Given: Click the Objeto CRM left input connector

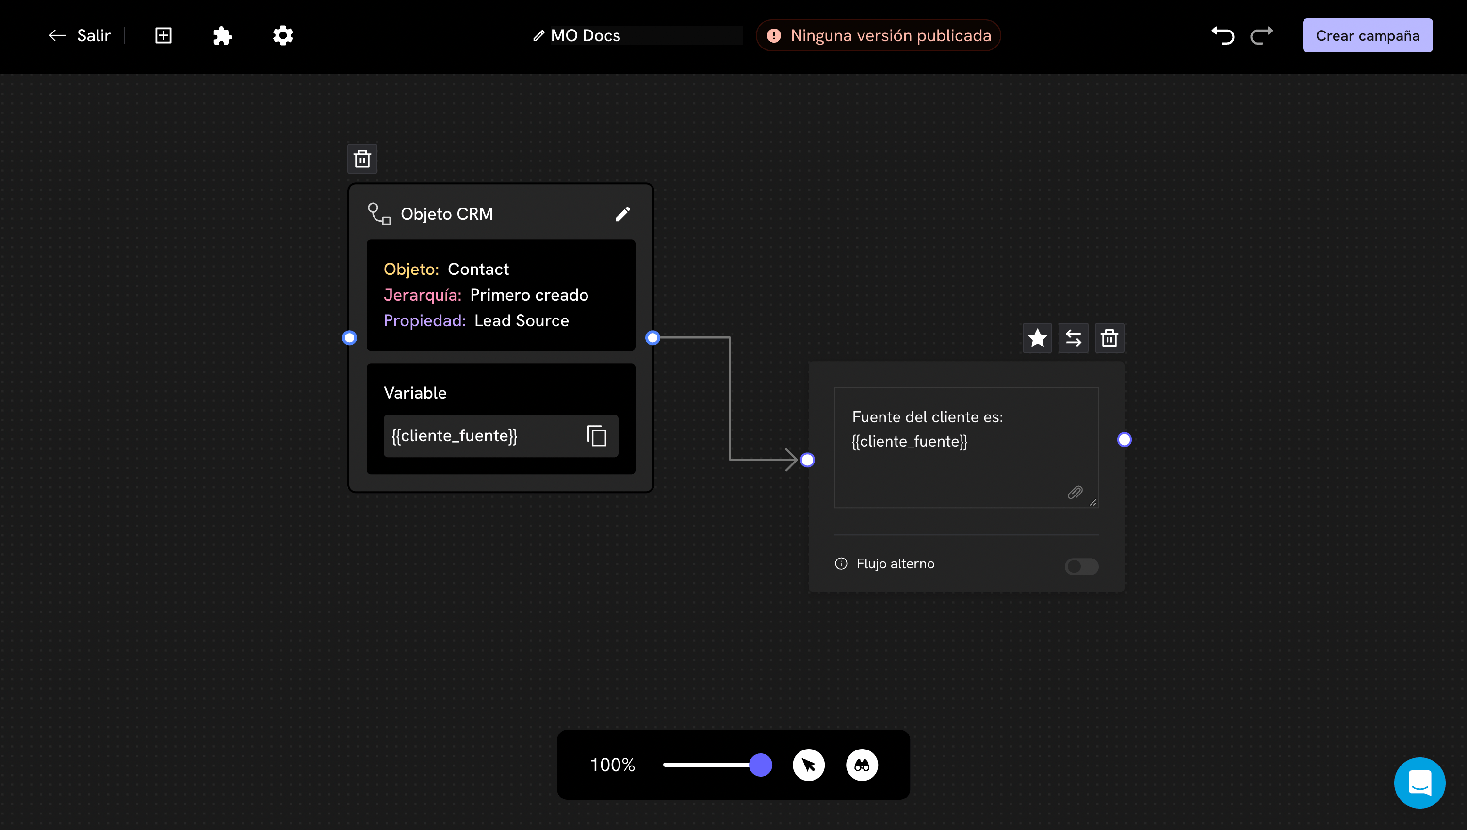Looking at the screenshot, I should [350, 338].
